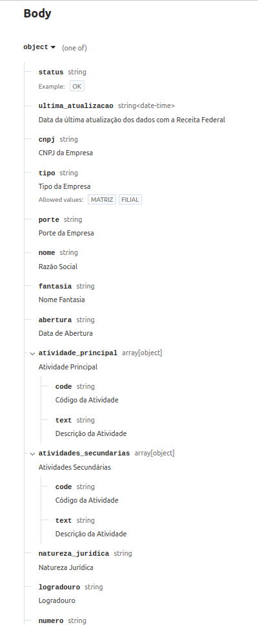Select the FILIAL allowed value badge
This screenshot has height=625, width=258.
[130, 200]
